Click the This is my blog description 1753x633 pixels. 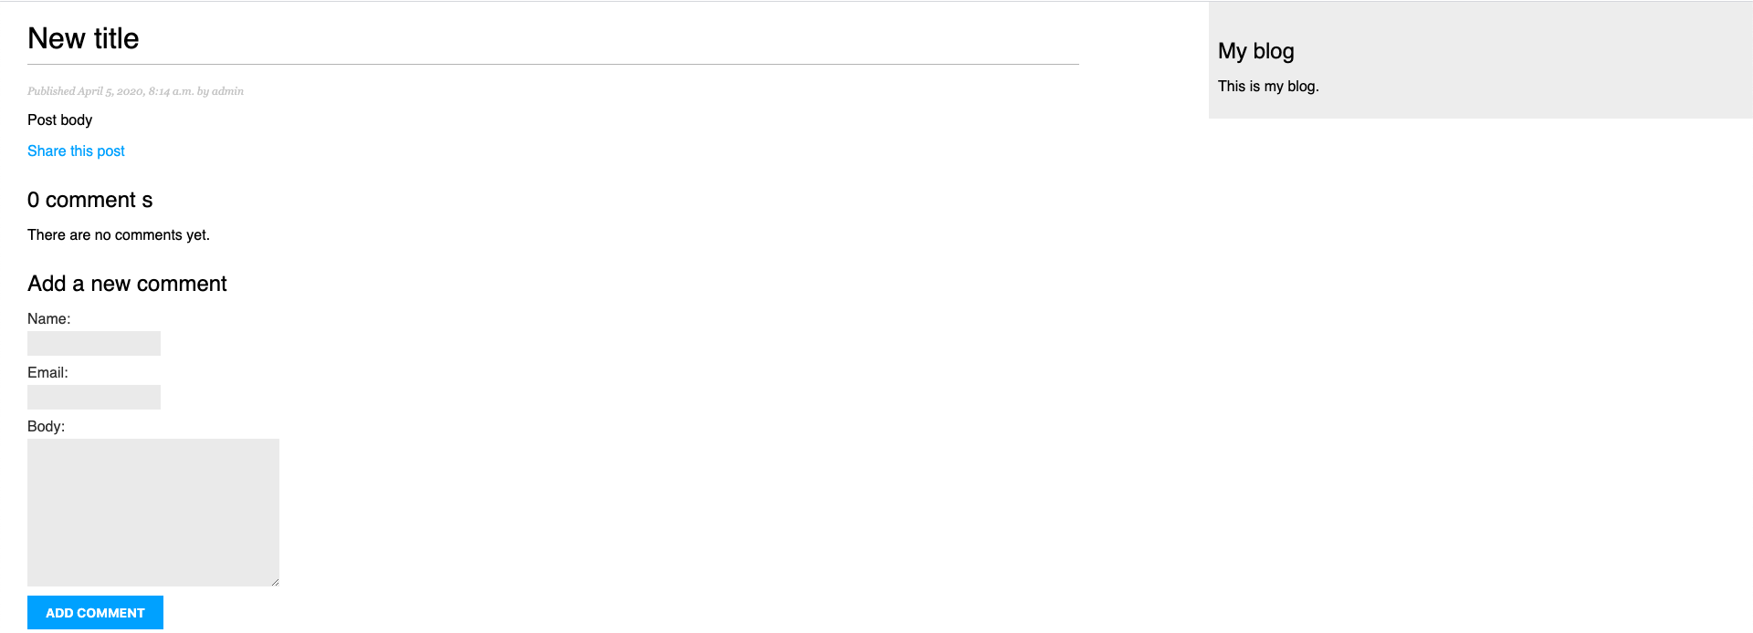pyautogui.click(x=1268, y=87)
